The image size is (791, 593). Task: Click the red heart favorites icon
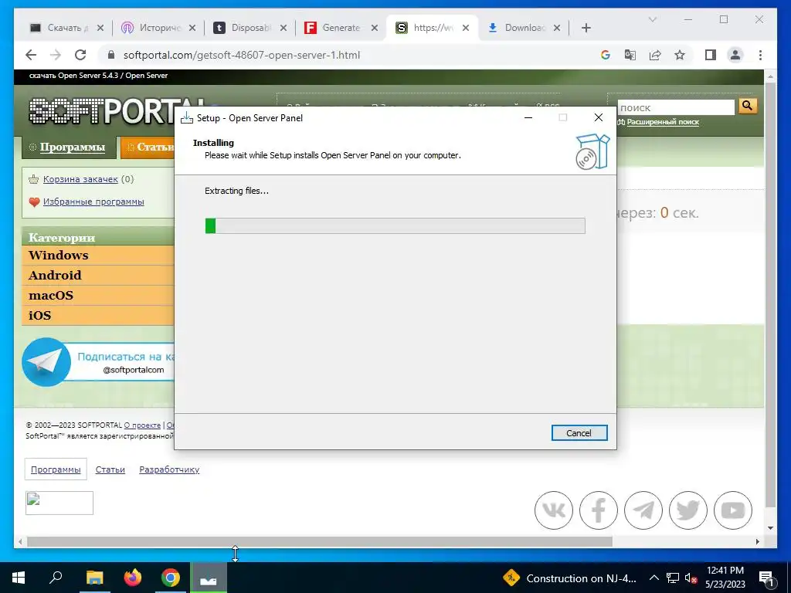pos(34,202)
